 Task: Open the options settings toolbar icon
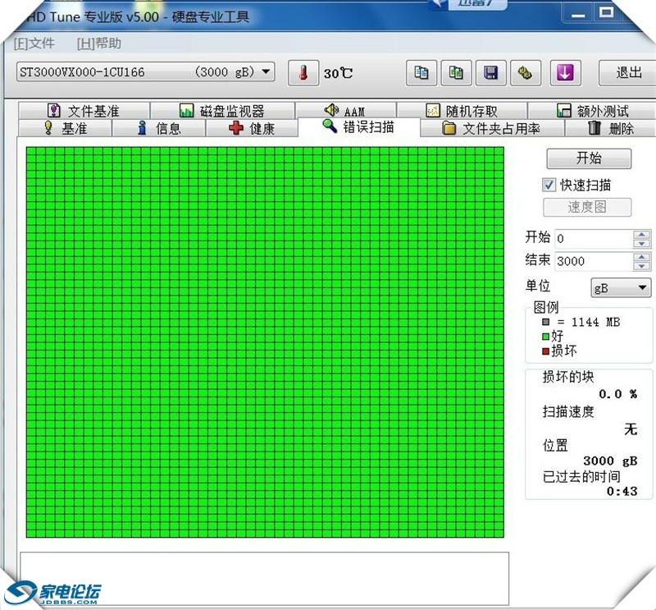[525, 73]
